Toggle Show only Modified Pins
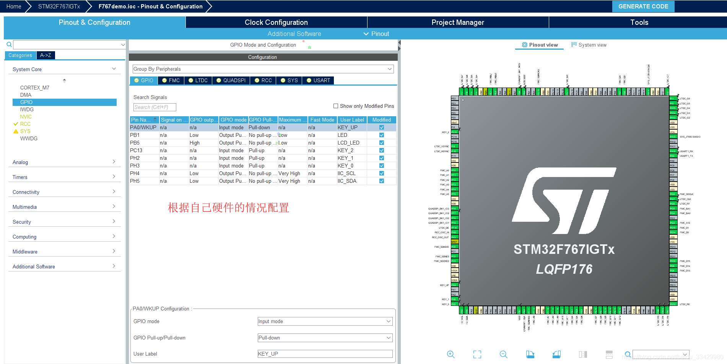The width and height of the screenshot is (727, 364). coord(336,106)
